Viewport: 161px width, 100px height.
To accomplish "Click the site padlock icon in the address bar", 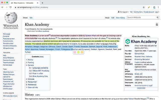I will click(16, 7).
